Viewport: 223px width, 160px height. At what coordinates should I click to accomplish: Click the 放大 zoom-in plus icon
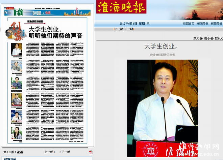tap(201, 38)
